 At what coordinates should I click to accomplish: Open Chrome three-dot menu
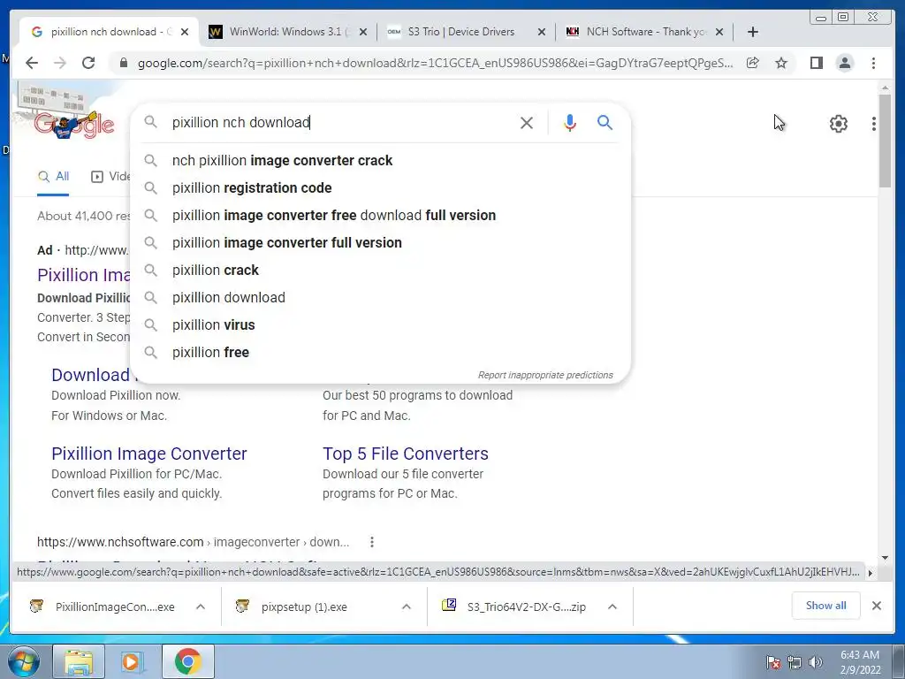[873, 63]
